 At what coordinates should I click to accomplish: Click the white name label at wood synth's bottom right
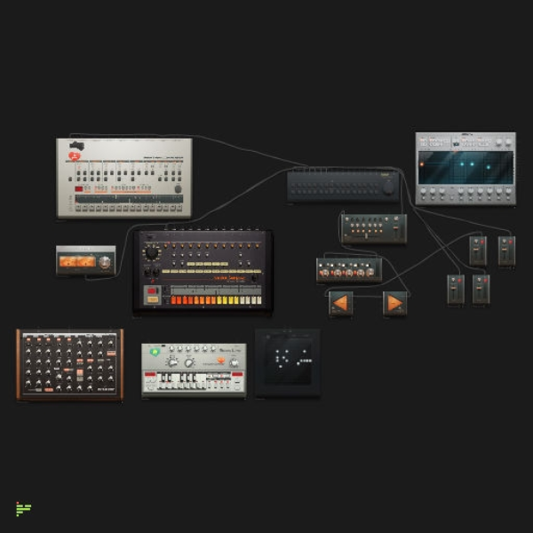(106, 390)
